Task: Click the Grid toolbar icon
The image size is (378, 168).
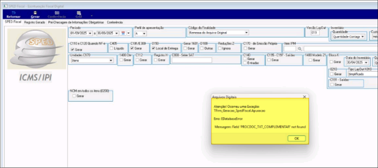Action: pyautogui.click(x=79, y=13)
